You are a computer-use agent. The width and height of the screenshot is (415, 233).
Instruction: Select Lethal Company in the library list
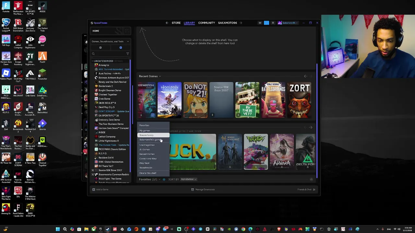107,137
